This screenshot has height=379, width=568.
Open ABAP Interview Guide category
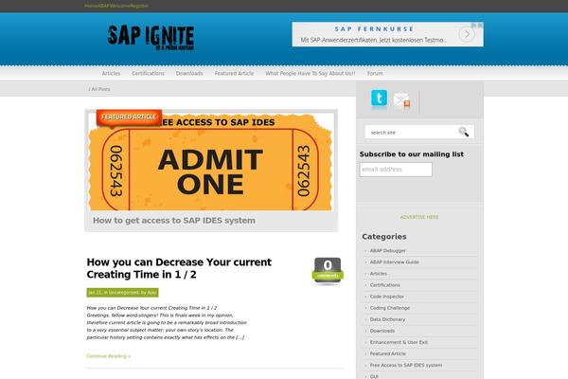(x=394, y=262)
